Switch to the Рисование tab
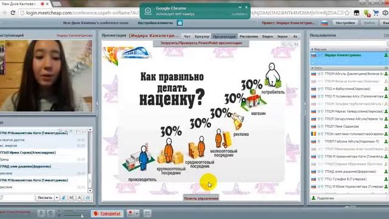The height and width of the screenshot is (219, 389). coord(249,36)
